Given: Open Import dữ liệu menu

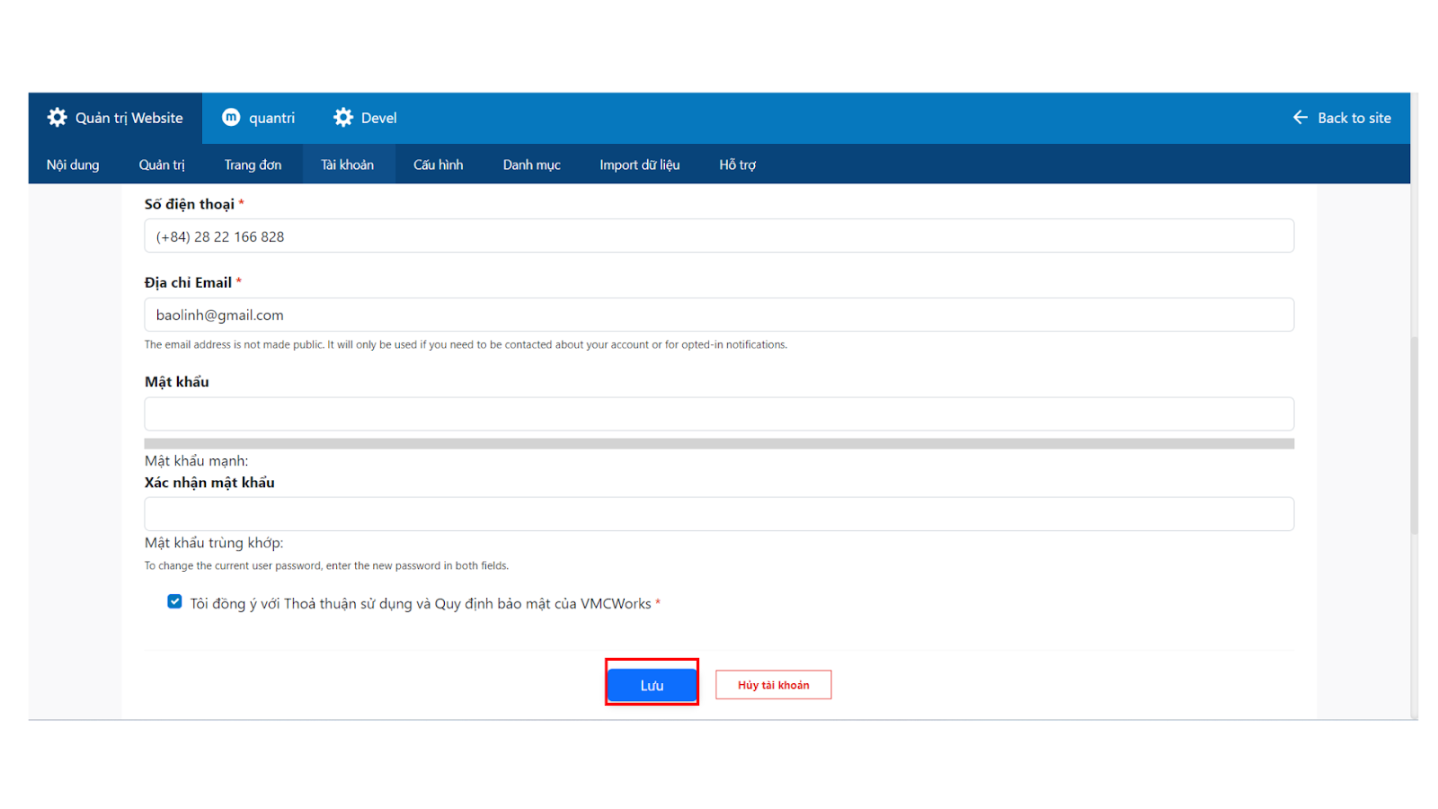Looking at the screenshot, I should pos(640,164).
